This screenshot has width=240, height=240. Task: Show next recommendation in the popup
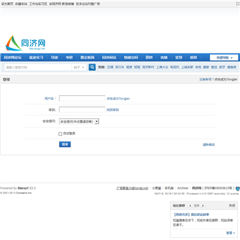(203, 205)
